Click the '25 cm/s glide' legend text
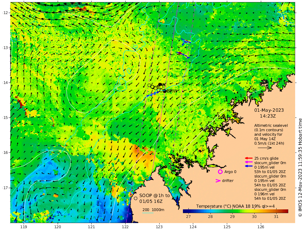302x233 pixels. click(x=266, y=158)
